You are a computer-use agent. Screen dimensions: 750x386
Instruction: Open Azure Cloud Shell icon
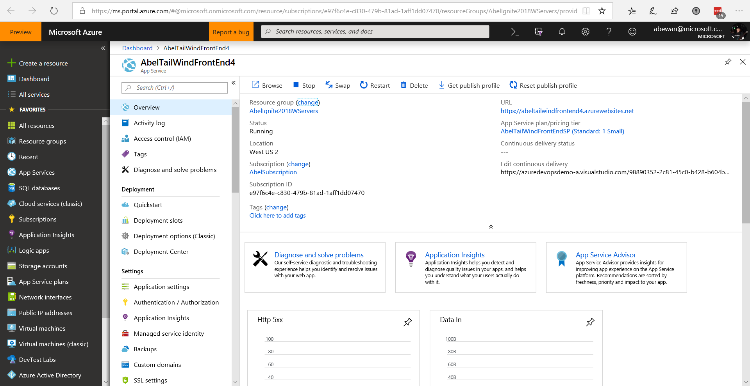pyautogui.click(x=515, y=32)
